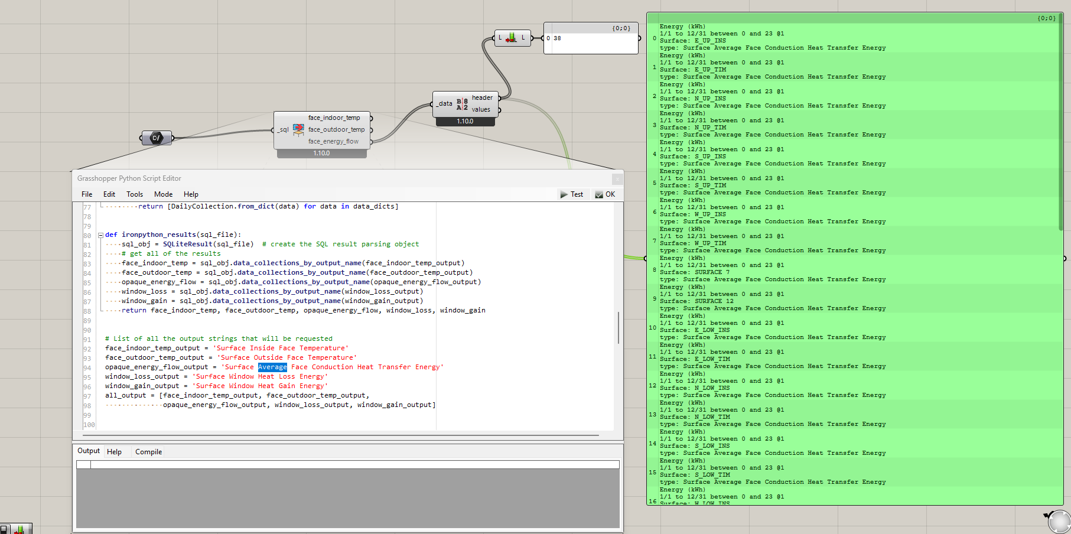Click the List Length component icon
Screen dimensions: 1071x534
512,38
